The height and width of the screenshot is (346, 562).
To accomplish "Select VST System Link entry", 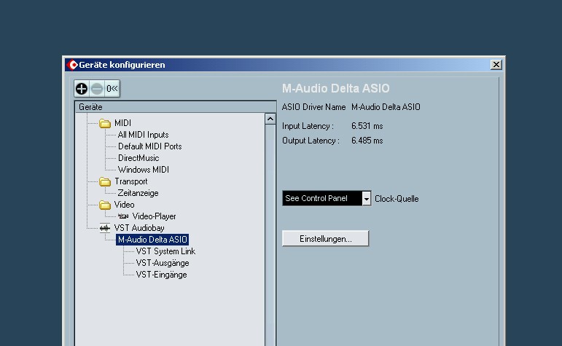I will pos(165,251).
